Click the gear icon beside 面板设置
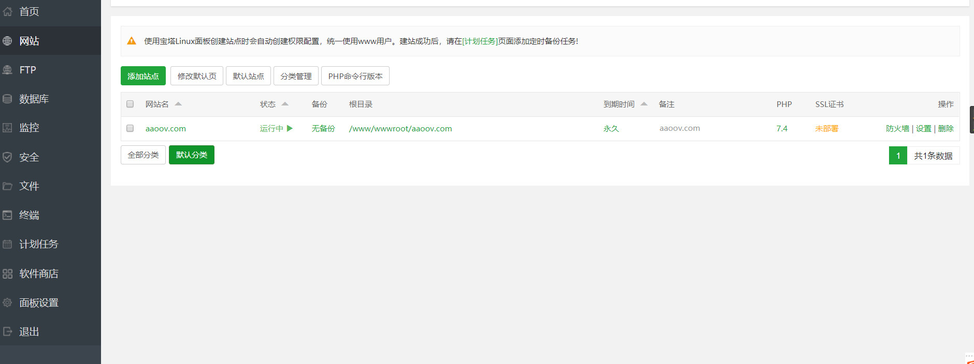The image size is (974, 364). [7, 302]
